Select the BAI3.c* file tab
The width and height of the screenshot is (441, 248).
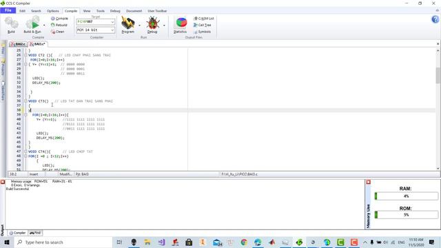[x=38, y=44]
